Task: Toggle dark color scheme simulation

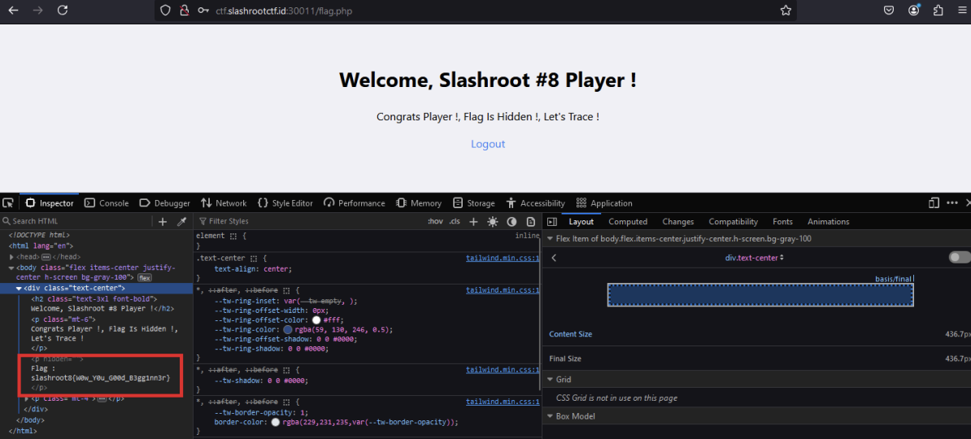Action: point(512,222)
